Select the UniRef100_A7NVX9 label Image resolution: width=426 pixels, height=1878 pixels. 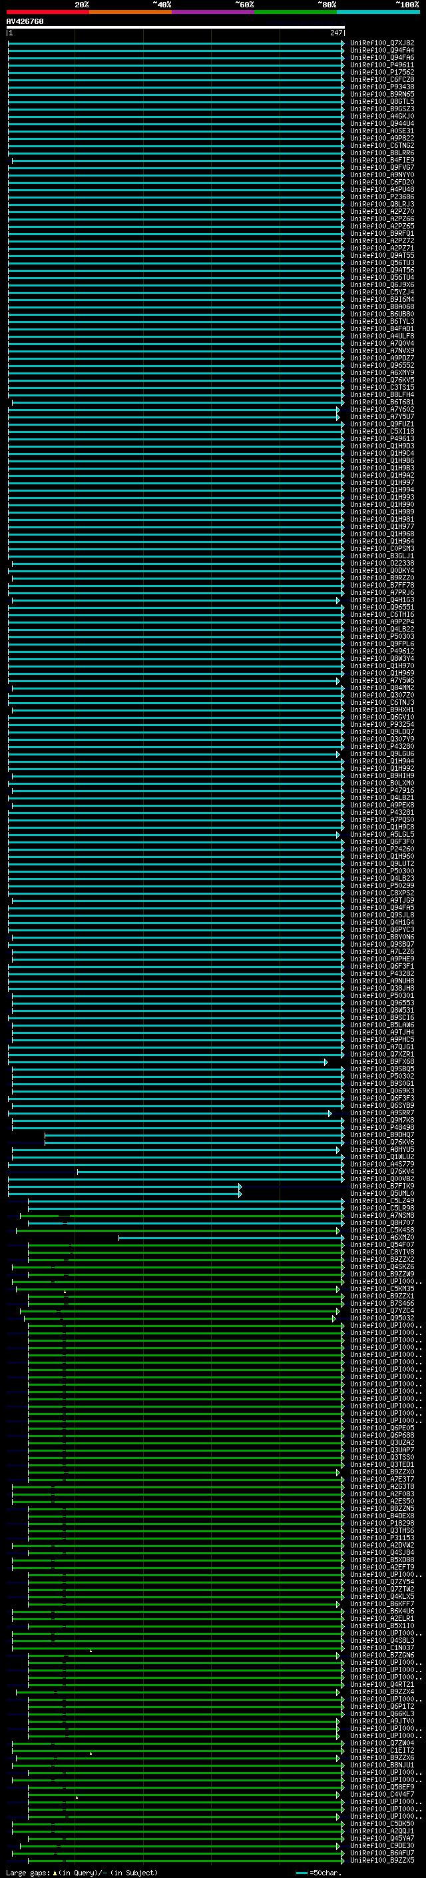[382, 350]
